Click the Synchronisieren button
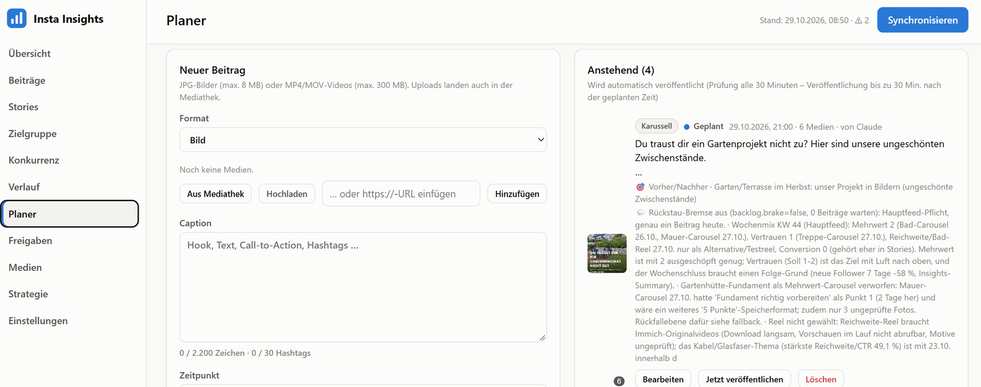This screenshot has height=387, width=981. (x=922, y=20)
